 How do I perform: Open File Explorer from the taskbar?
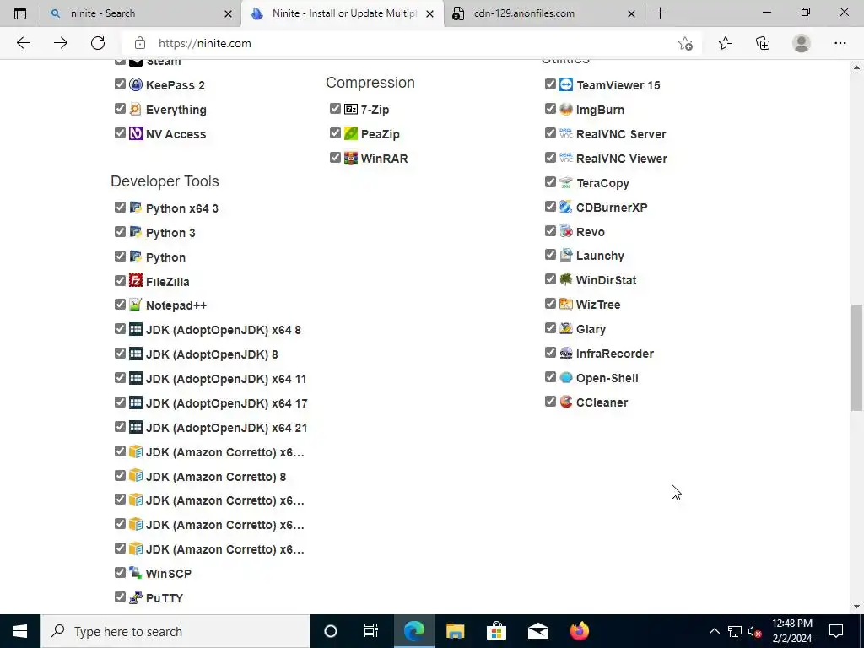[x=455, y=631]
